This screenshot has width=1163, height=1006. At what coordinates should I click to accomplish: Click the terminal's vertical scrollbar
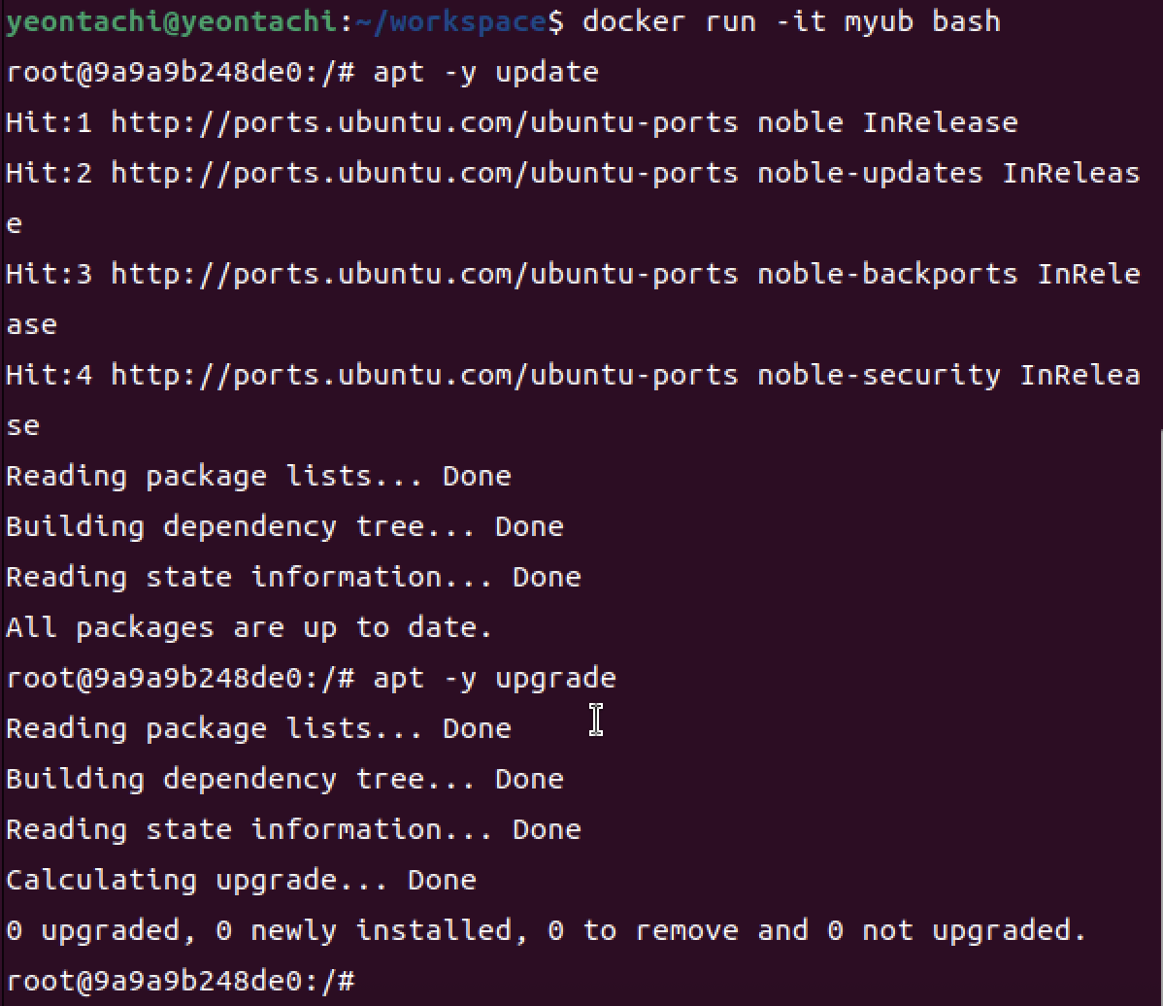coord(1160,717)
